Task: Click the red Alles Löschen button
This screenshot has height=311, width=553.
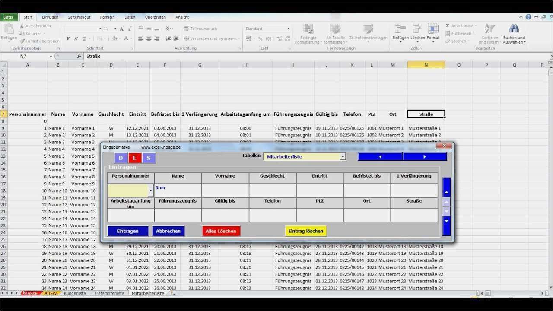Action: (221, 231)
